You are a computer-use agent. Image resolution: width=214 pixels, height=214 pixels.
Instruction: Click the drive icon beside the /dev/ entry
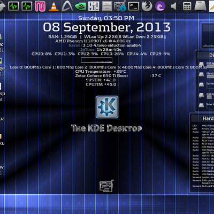click(201, 74)
